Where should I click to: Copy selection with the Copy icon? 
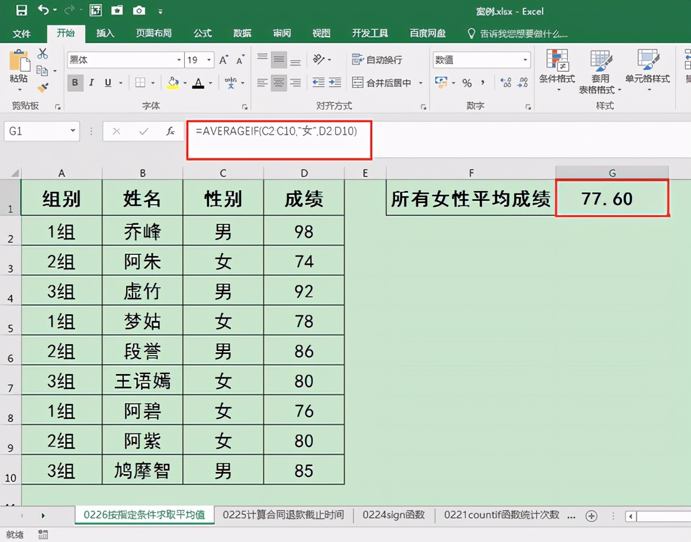tap(42, 71)
